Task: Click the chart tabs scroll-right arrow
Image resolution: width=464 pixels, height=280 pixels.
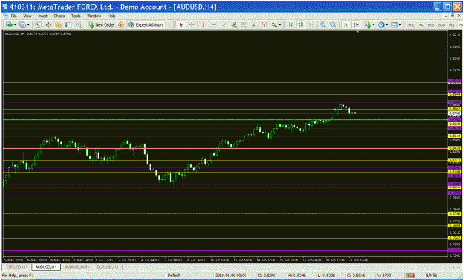Action: [460, 267]
